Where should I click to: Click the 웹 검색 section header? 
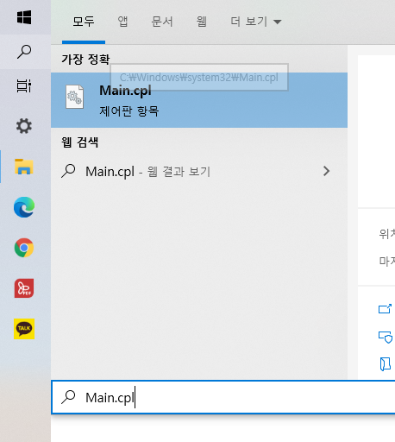point(79,142)
